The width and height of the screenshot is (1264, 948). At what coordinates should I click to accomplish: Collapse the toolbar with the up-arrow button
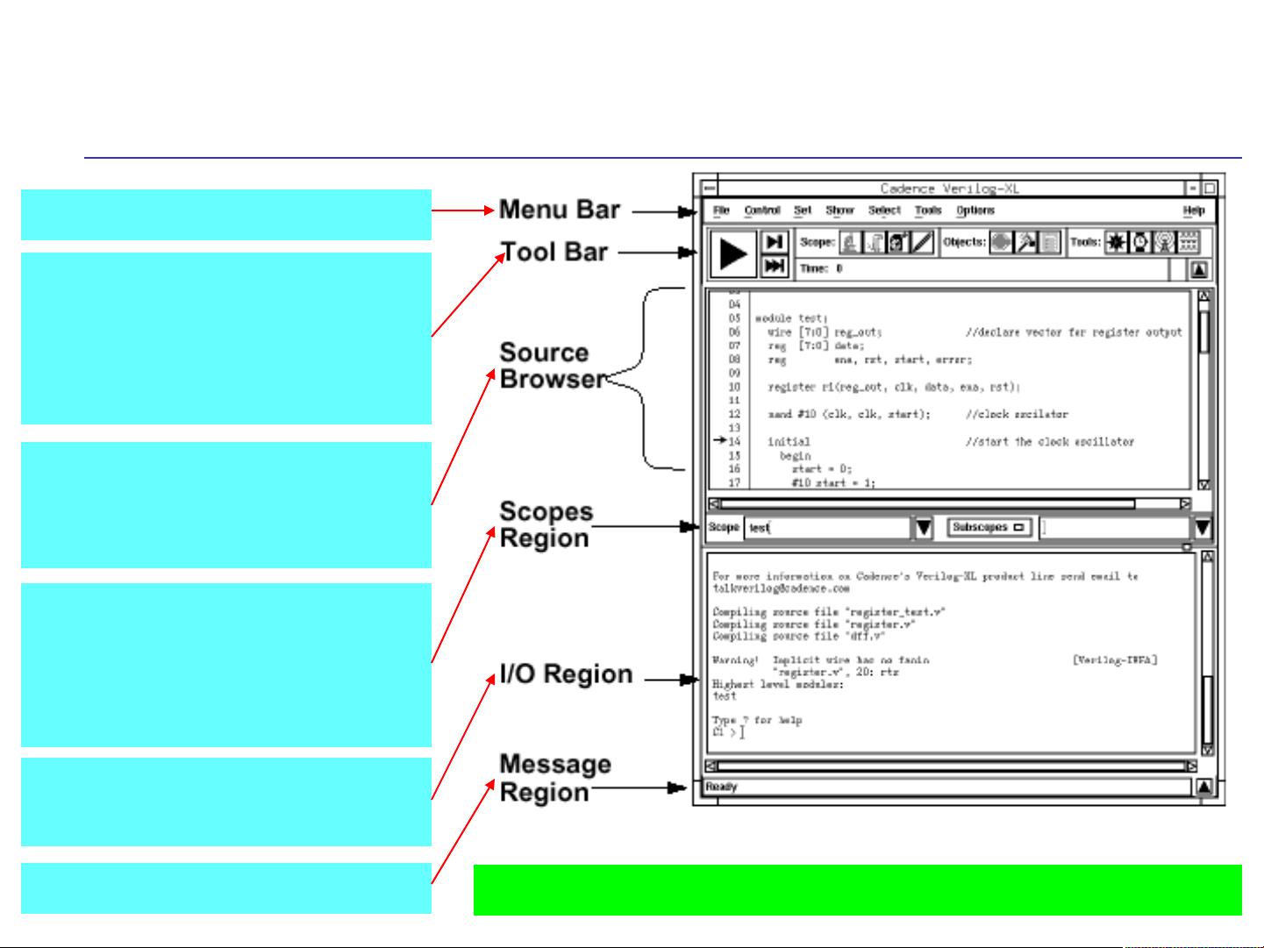pos(1199,270)
